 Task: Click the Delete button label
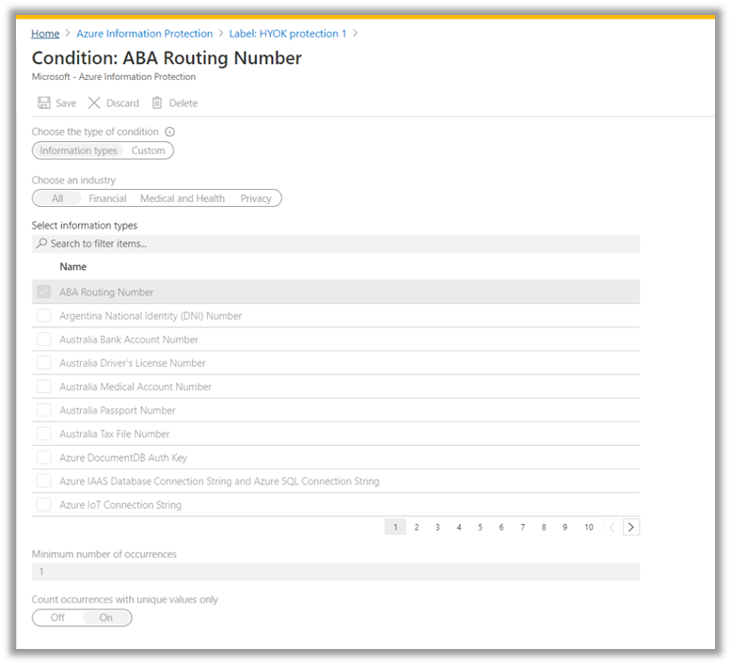coord(183,103)
